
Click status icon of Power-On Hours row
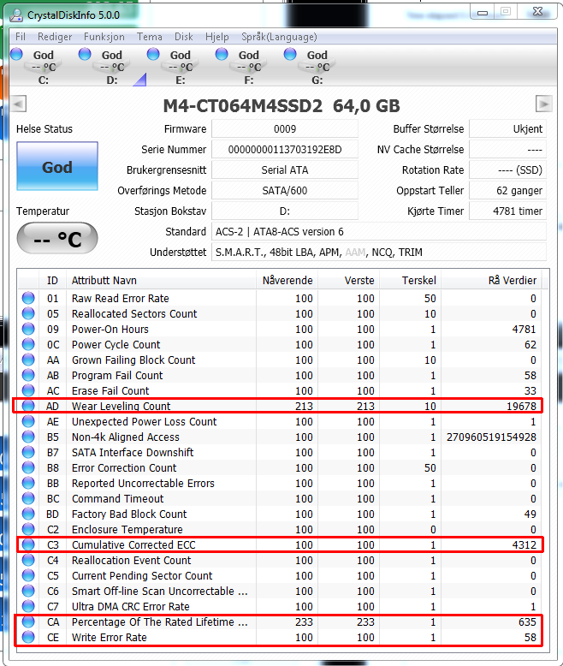pos(28,330)
